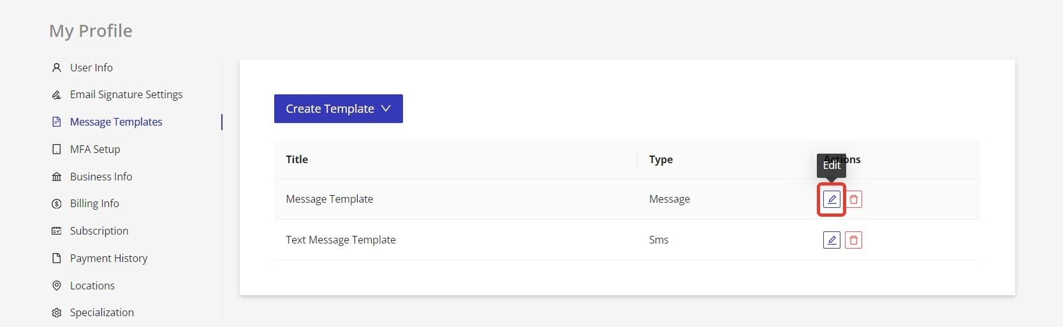Click the Email Signature Settings icon
The image size is (1063, 327).
[57, 95]
